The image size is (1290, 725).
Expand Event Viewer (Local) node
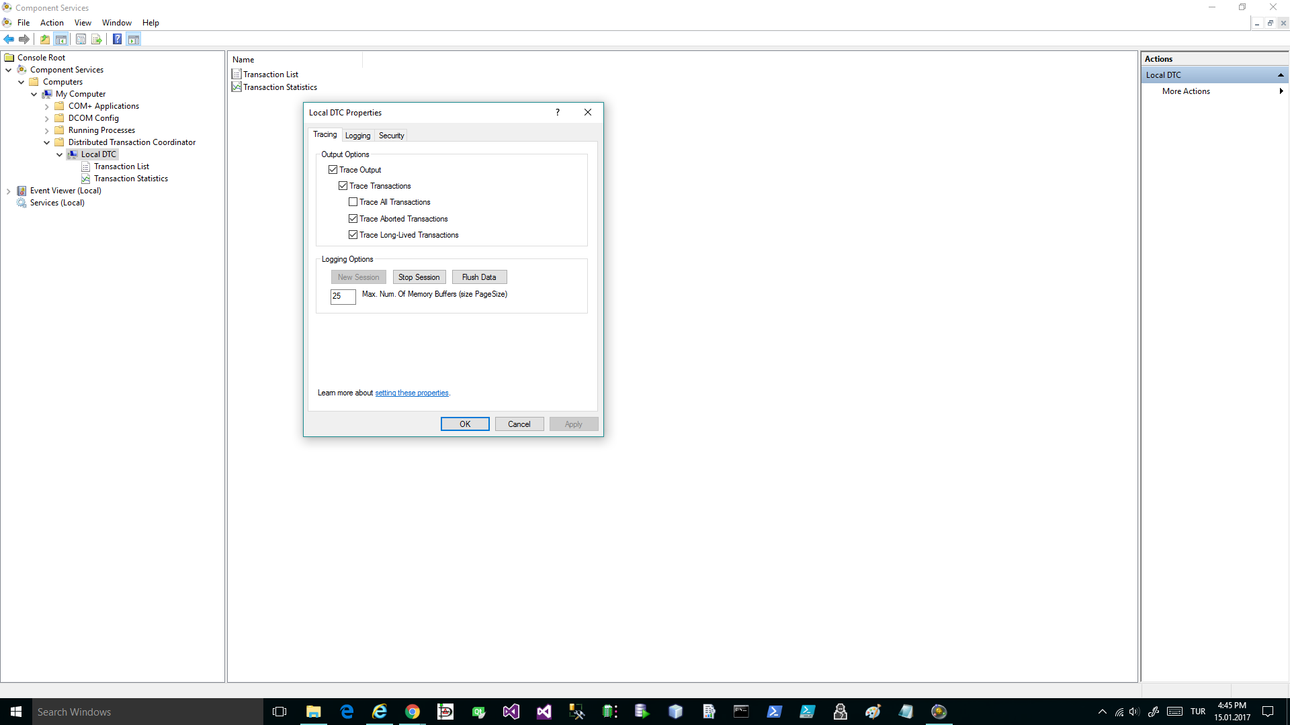pos(9,191)
